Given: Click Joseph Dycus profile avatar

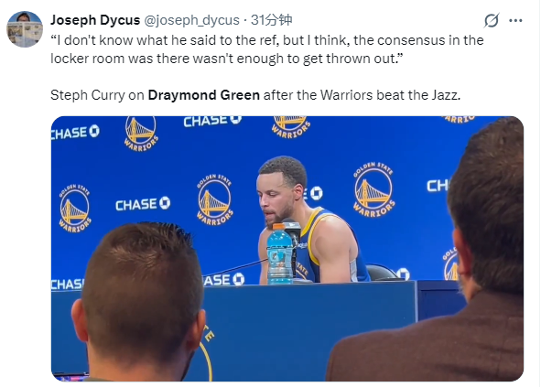Looking at the screenshot, I should 25,29.
